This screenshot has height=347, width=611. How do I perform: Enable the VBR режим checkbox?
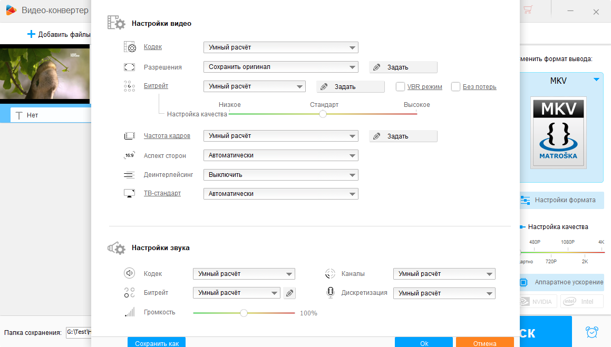tap(400, 87)
